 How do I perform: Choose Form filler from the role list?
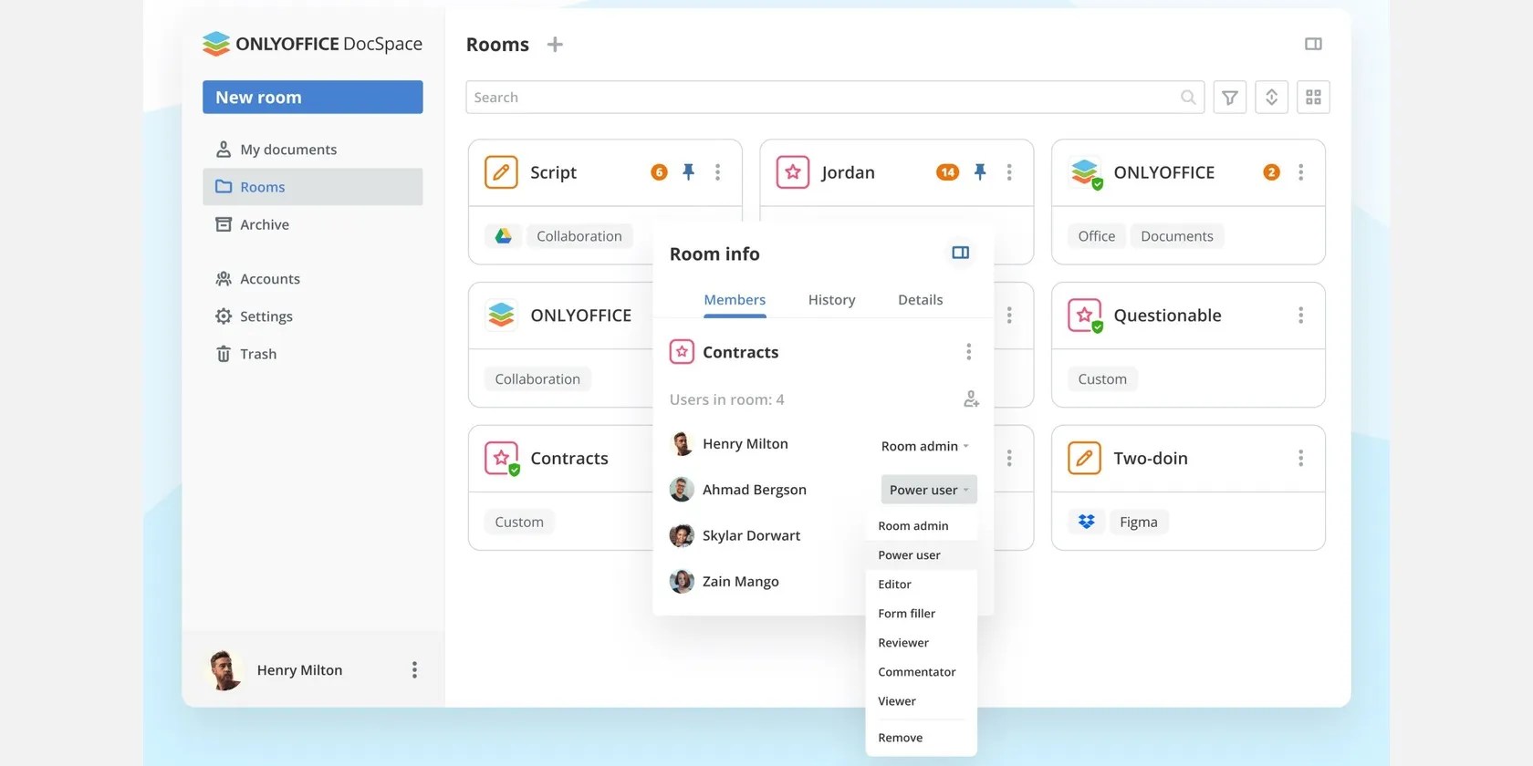coord(921,614)
